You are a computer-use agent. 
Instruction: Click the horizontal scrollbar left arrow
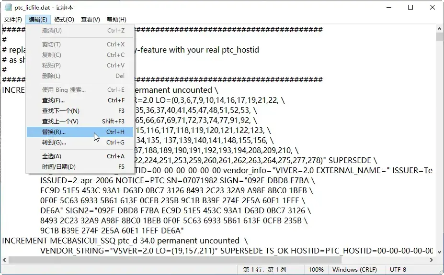[4, 260]
